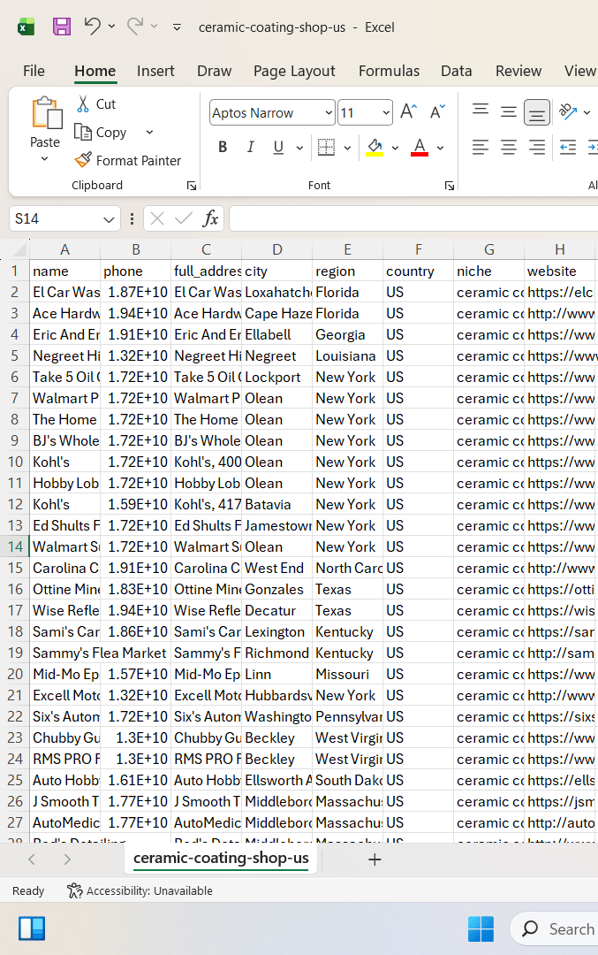
Task: Toggle Italic formatting
Action: tap(251, 148)
